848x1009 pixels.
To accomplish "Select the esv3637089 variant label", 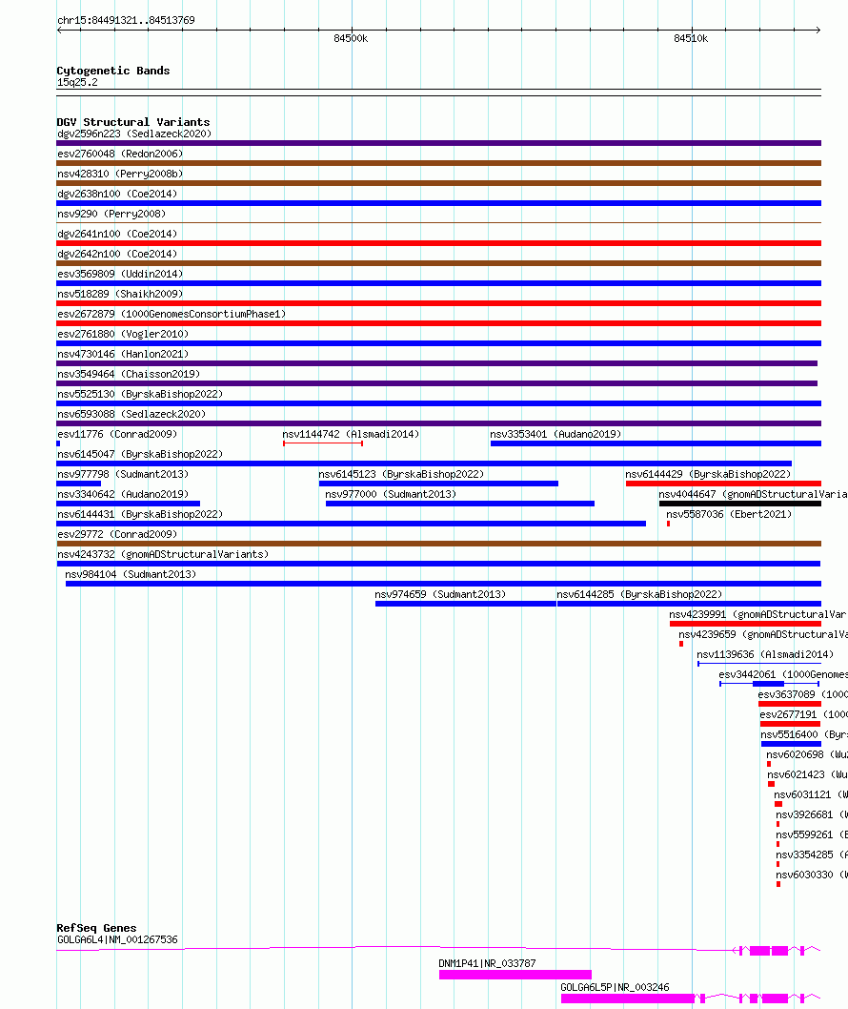I will (x=802, y=693).
